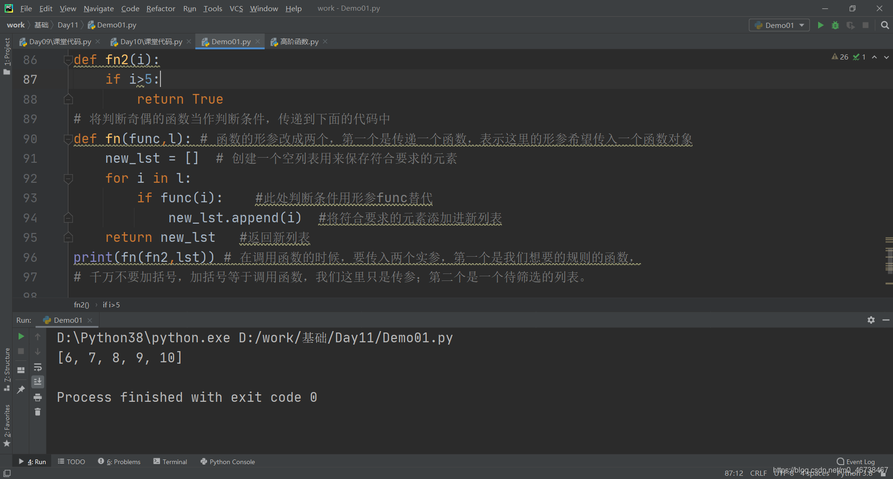Open the TODO tool window
The width and height of the screenshot is (893, 479).
point(71,461)
